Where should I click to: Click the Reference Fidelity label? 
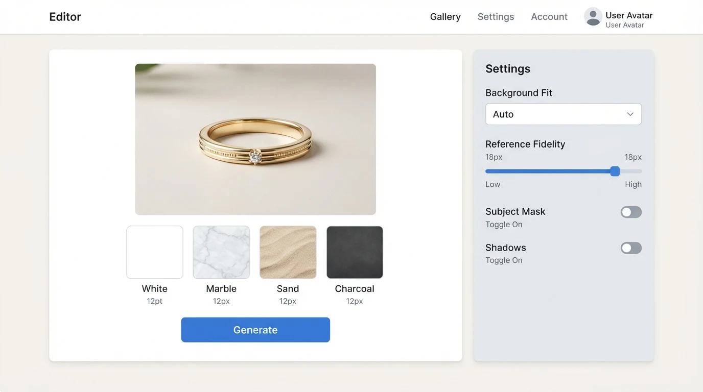click(525, 144)
